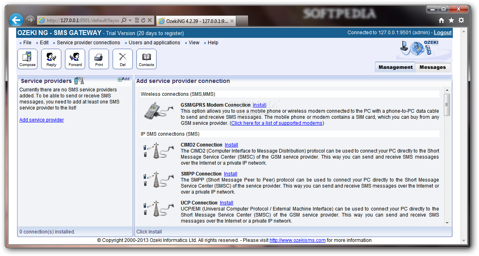This screenshot has height=256, width=479.
Task: Click browser page scrollbar down arrow
Action: [x=464, y=241]
